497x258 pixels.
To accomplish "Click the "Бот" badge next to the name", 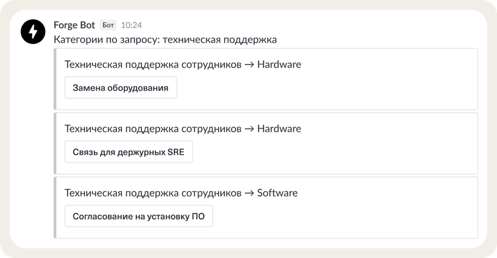I will [x=108, y=26].
